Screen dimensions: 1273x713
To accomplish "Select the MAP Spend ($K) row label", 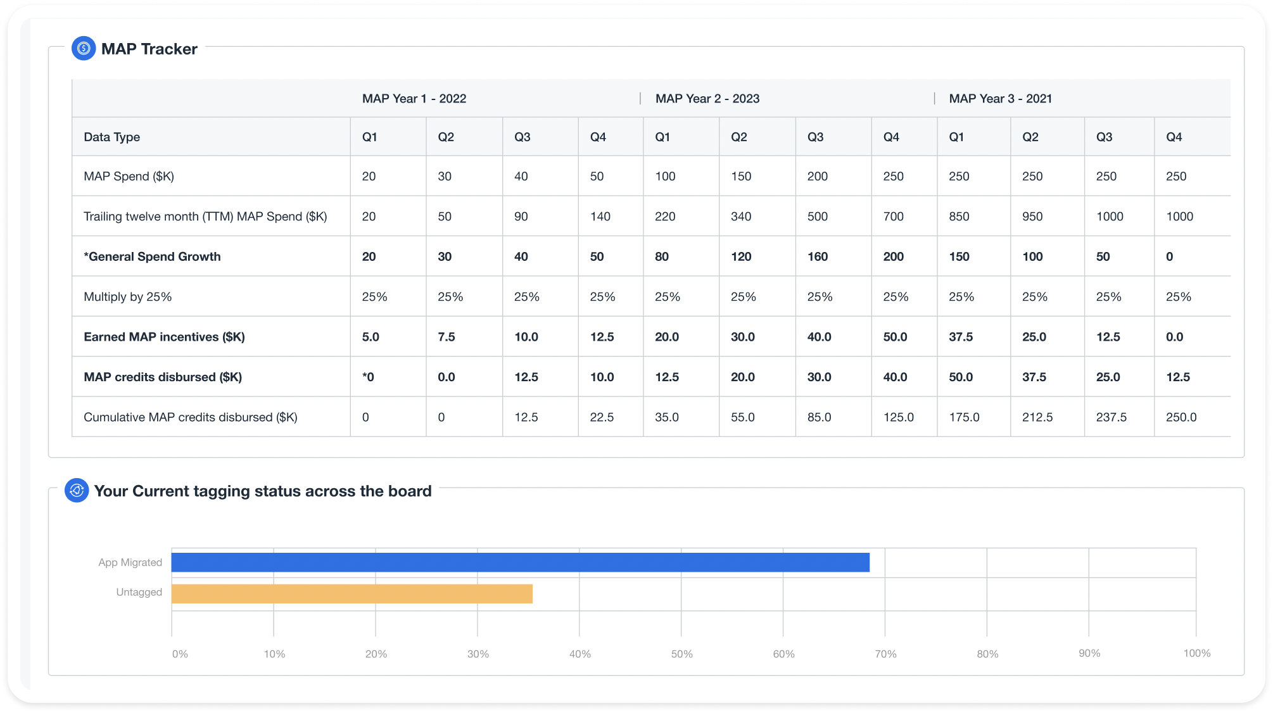I will pos(129,177).
